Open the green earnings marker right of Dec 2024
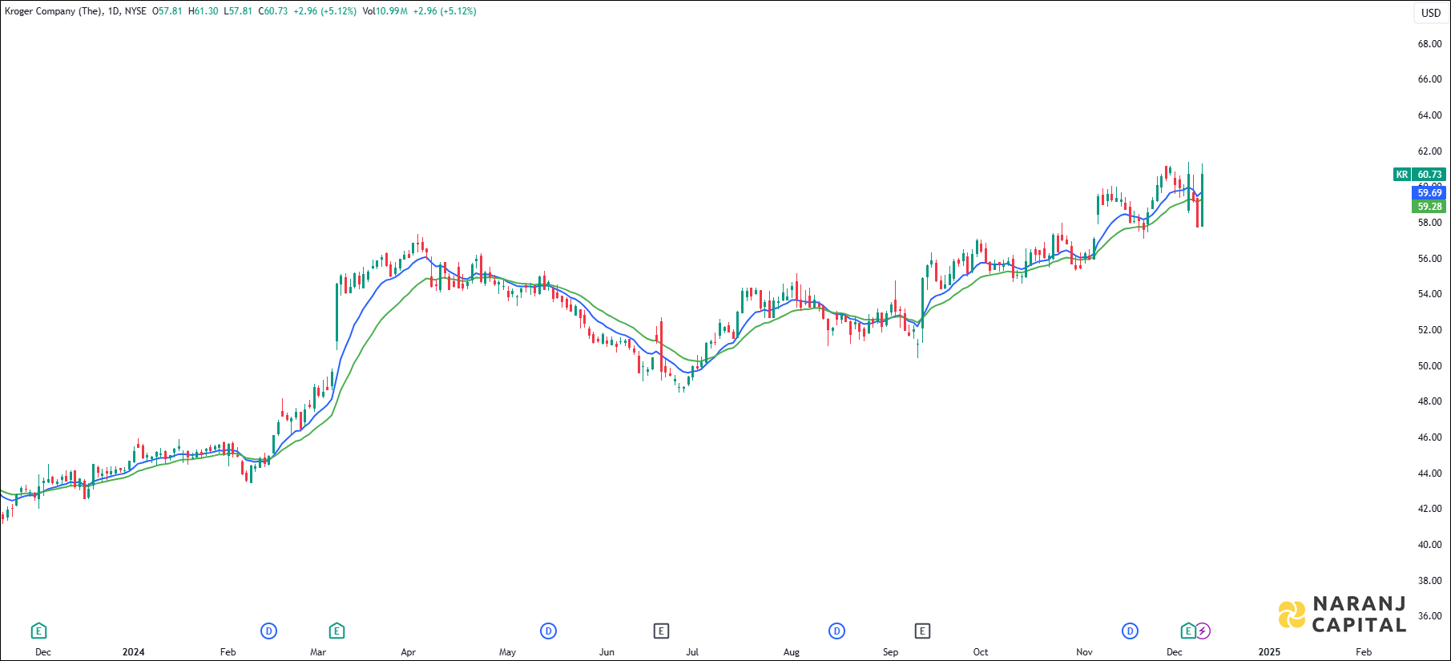Screen dimensions: 1451x661 point(1188,631)
